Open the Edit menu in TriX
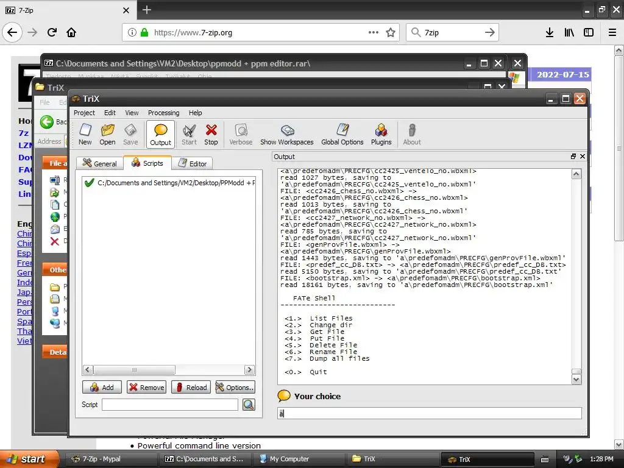 [x=110, y=113]
